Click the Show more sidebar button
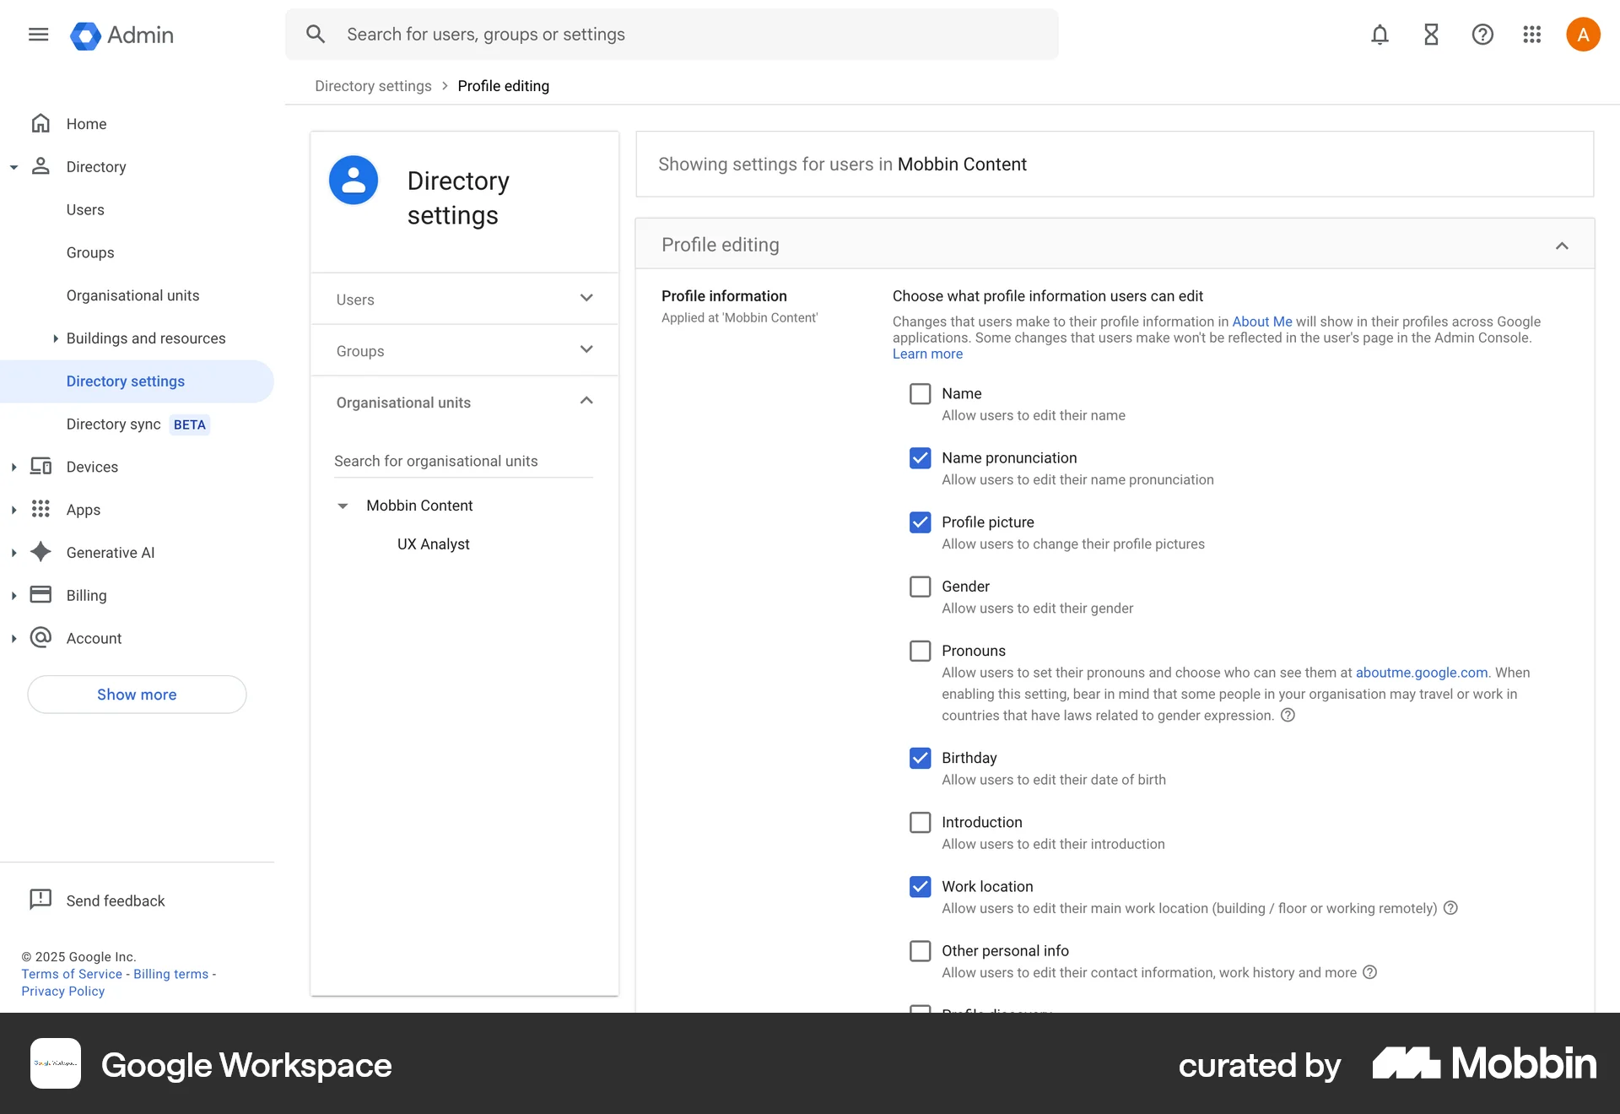 coord(136,695)
